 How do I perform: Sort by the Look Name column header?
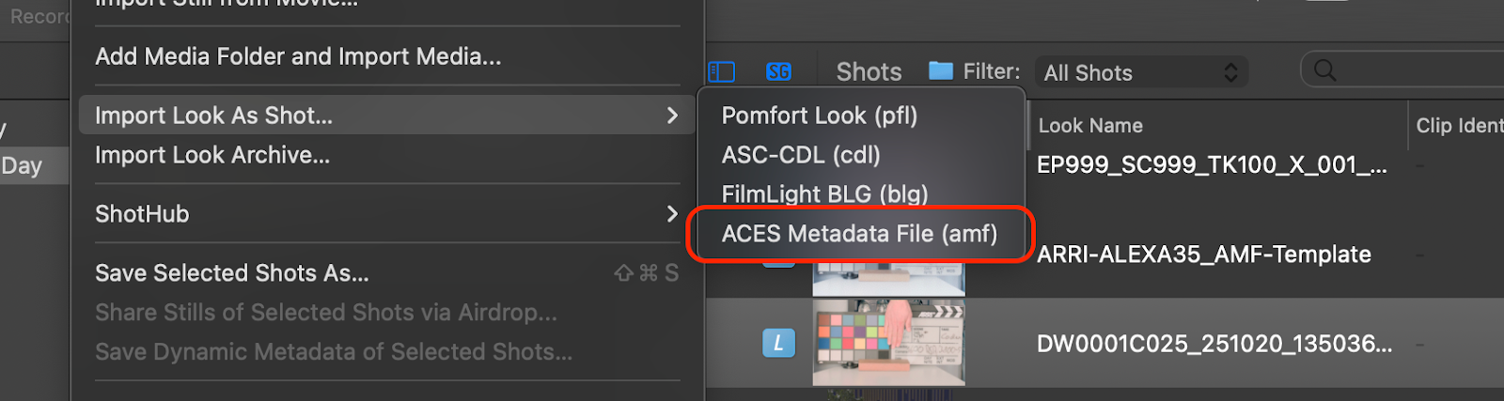[1090, 126]
